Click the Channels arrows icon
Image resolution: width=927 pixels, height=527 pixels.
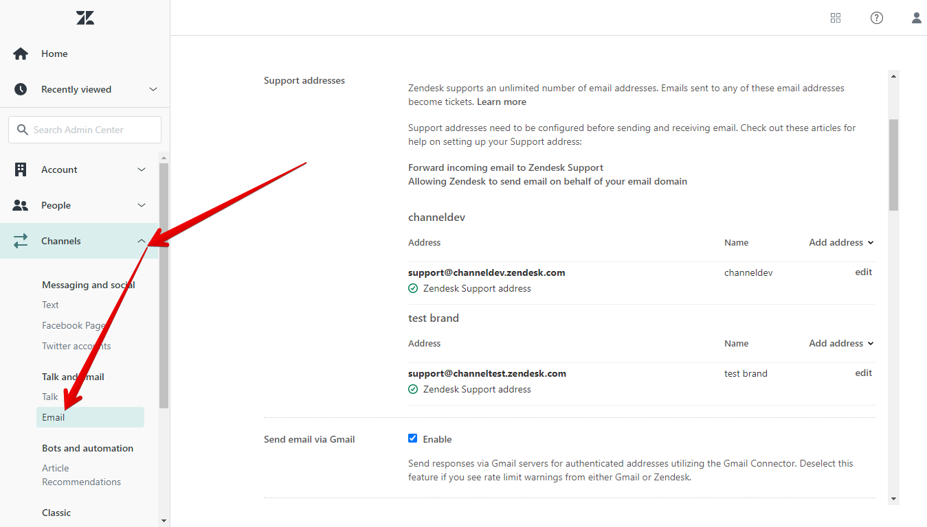pos(21,241)
